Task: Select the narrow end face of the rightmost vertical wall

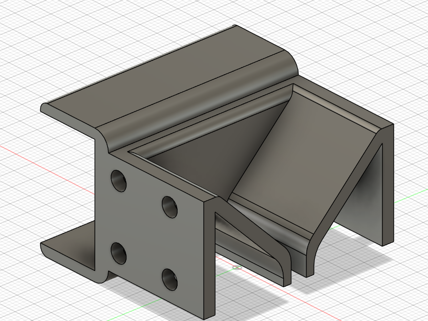Action: pos(388,186)
